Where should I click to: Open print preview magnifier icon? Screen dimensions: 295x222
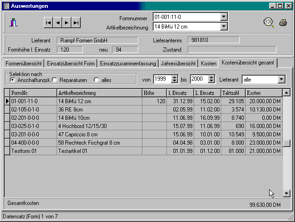coord(269,22)
